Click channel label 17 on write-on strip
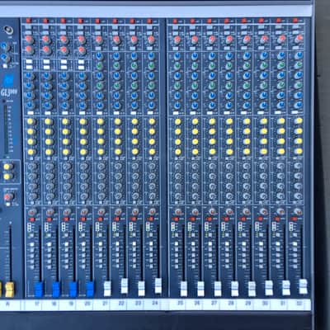Viewport: 330px width, 330px height. [37, 304]
